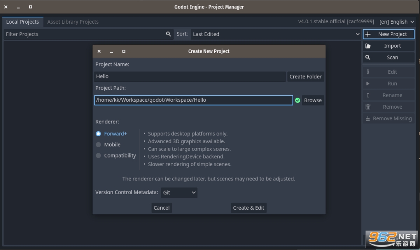The width and height of the screenshot is (420, 250).
Task: Switch to the Local Projects tab
Action: (x=23, y=22)
